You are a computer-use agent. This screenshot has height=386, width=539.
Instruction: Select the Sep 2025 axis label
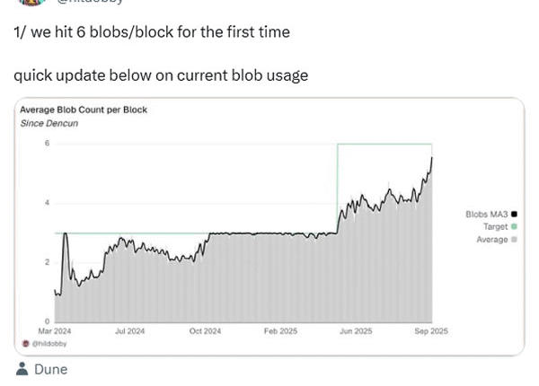[432, 331]
